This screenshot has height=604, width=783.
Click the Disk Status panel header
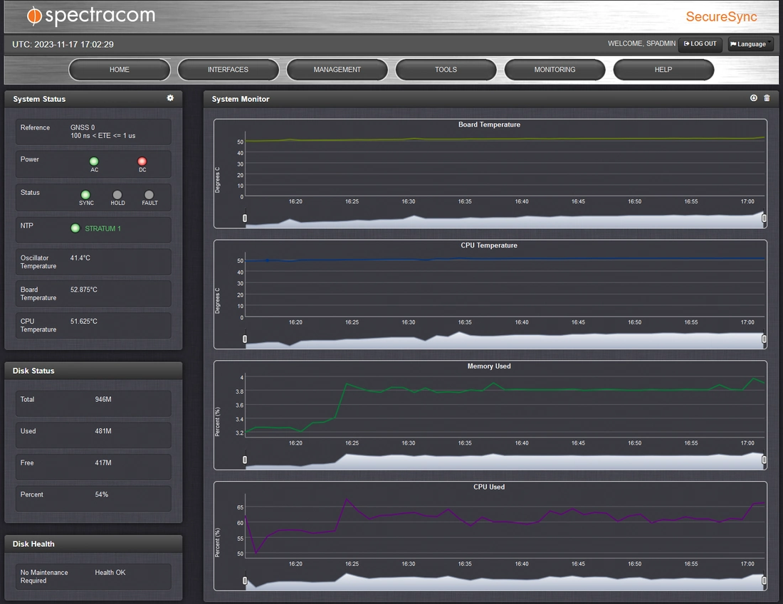93,371
